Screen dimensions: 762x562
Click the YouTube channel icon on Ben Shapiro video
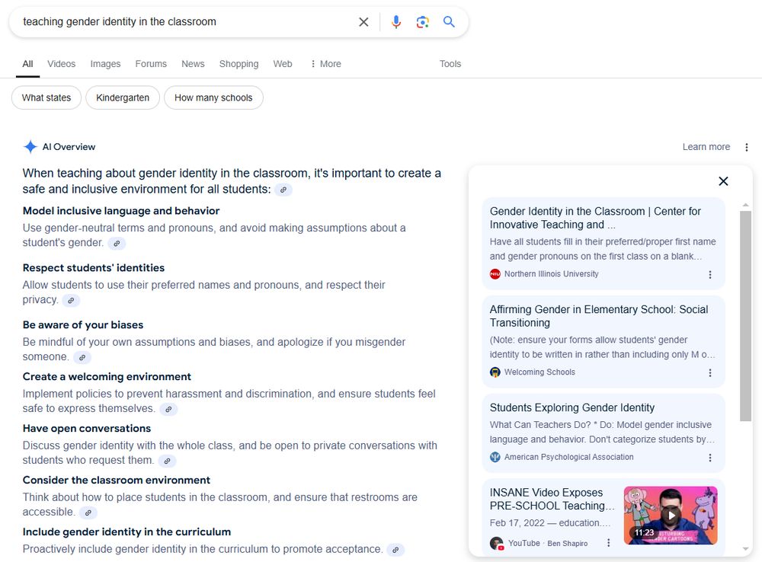pos(496,542)
